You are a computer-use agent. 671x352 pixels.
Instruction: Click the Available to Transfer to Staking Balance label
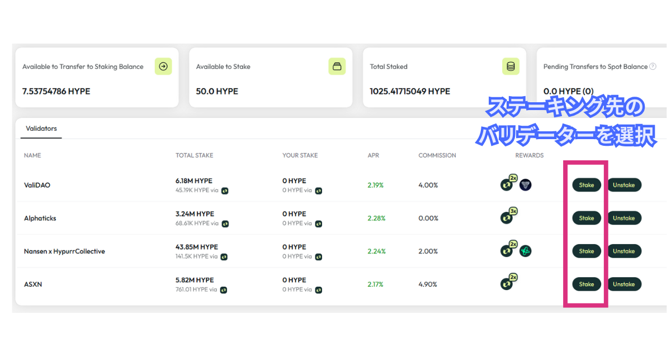[x=83, y=66]
